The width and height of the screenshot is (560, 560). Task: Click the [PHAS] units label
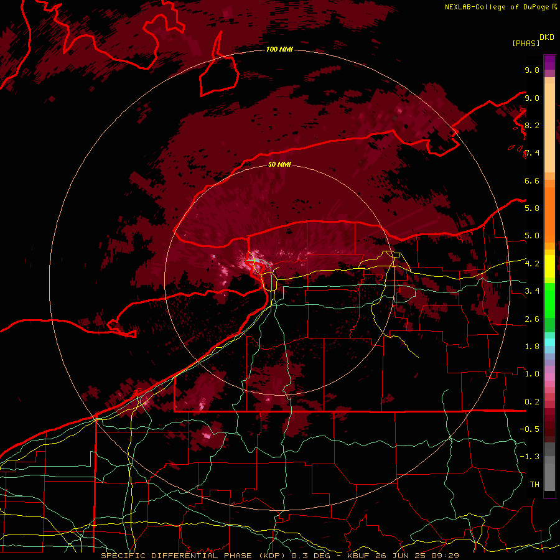pos(526,43)
